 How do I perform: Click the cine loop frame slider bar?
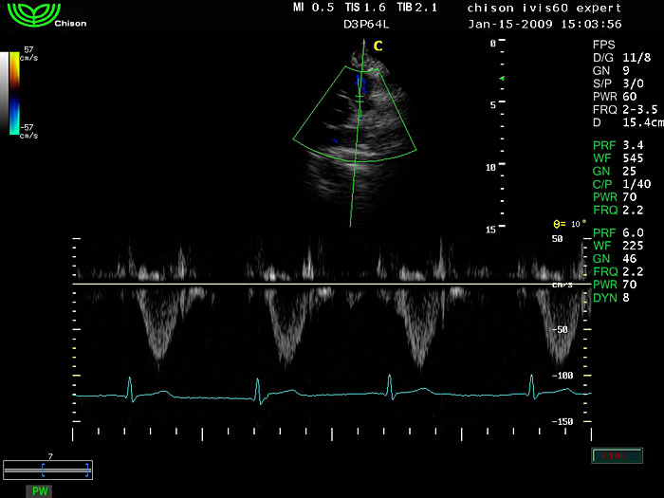(47, 469)
